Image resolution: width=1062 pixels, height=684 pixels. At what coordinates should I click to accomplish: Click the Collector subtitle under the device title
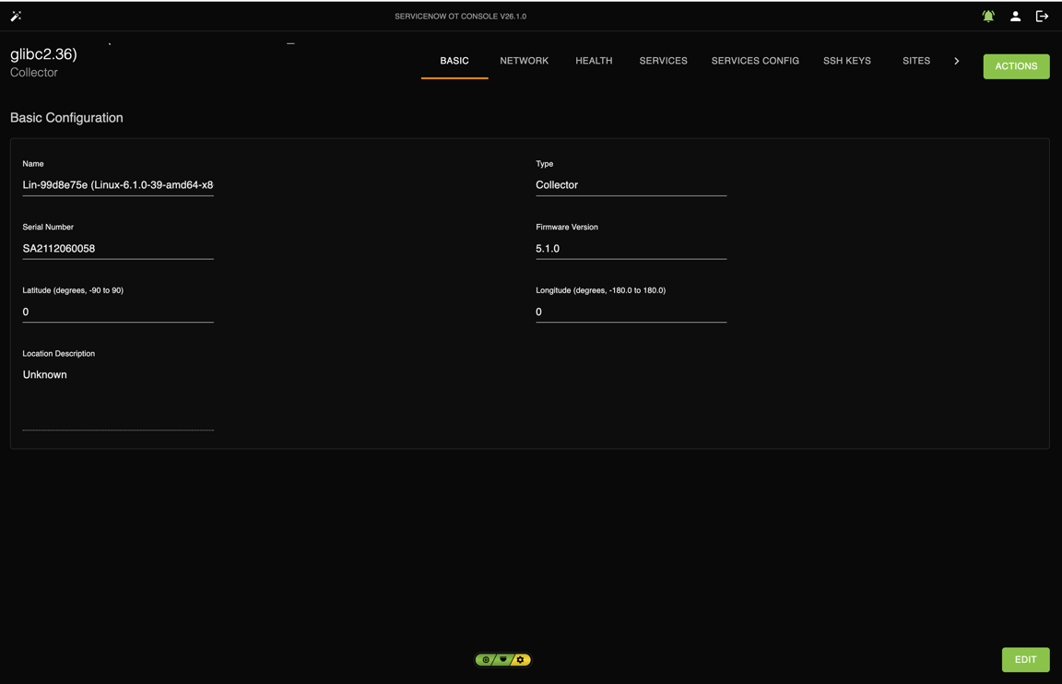[34, 73]
